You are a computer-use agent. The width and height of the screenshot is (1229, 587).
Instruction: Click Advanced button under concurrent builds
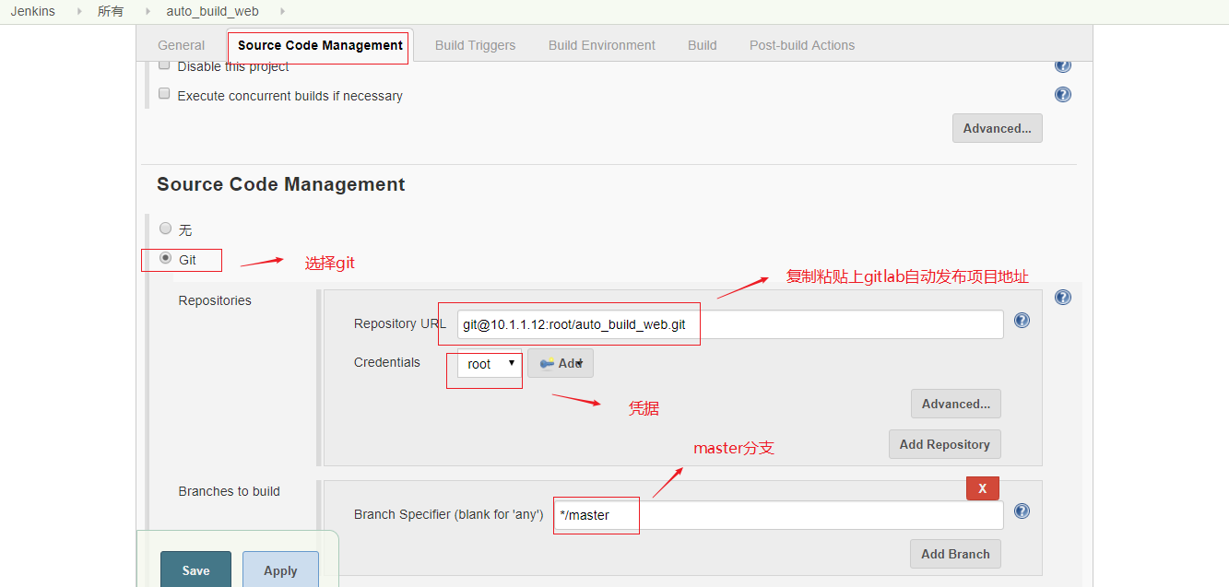tap(997, 128)
